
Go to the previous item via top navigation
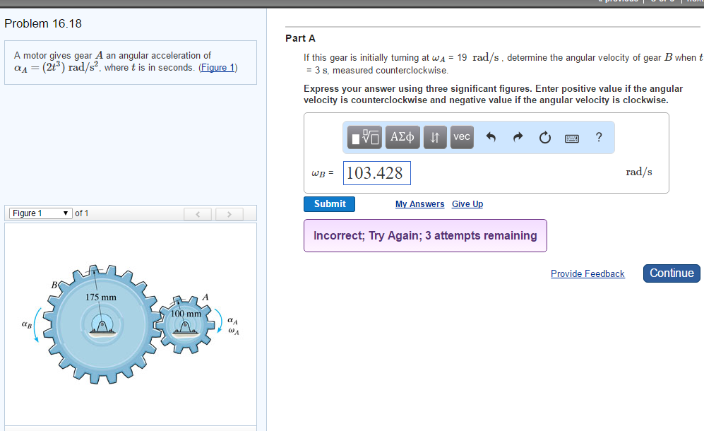point(616,1)
